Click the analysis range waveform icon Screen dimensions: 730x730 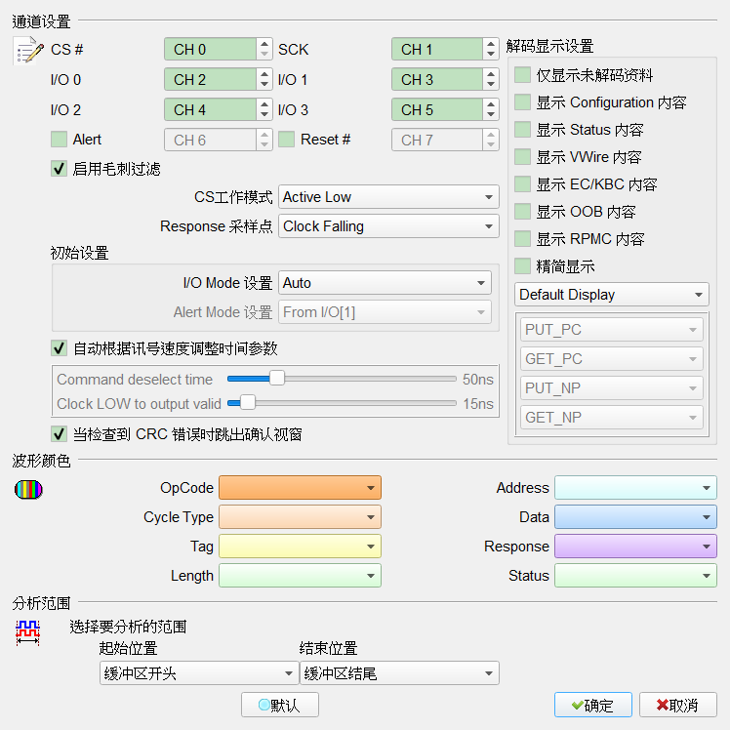[x=28, y=632]
